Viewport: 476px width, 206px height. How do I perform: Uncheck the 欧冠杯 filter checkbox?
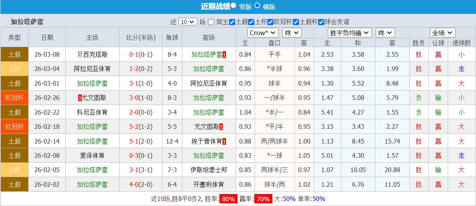(271, 22)
